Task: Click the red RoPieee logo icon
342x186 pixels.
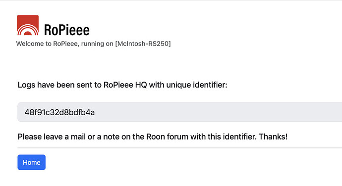Action: pyautogui.click(x=28, y=25)
